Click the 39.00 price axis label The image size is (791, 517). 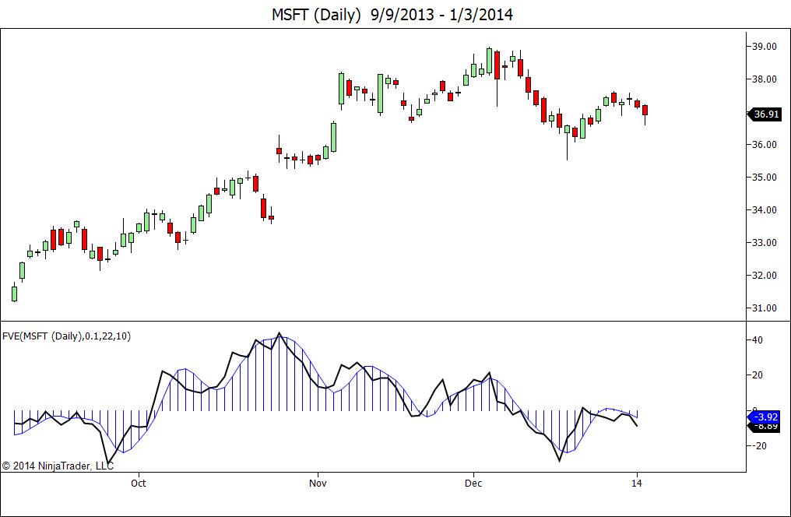click(x=765, y=47)
